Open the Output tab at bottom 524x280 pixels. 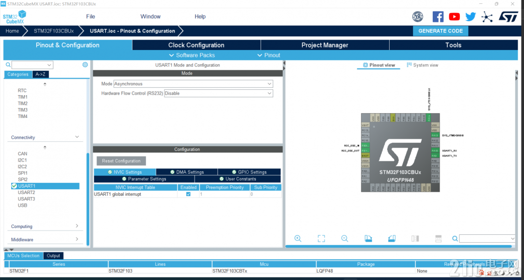53,256
